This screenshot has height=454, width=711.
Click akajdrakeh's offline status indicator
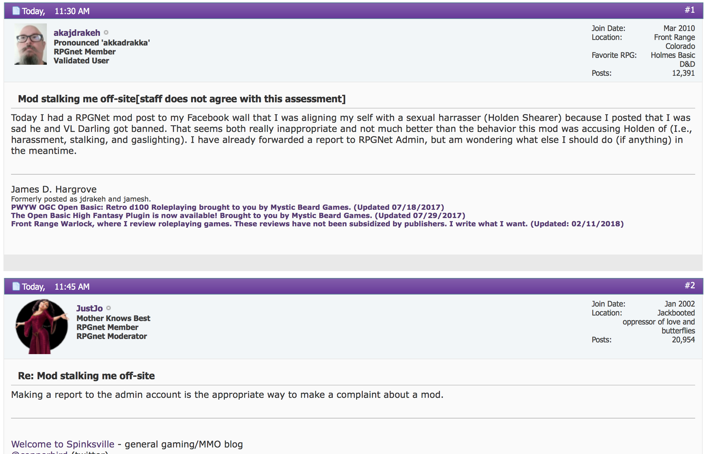(x=106, y=32)
